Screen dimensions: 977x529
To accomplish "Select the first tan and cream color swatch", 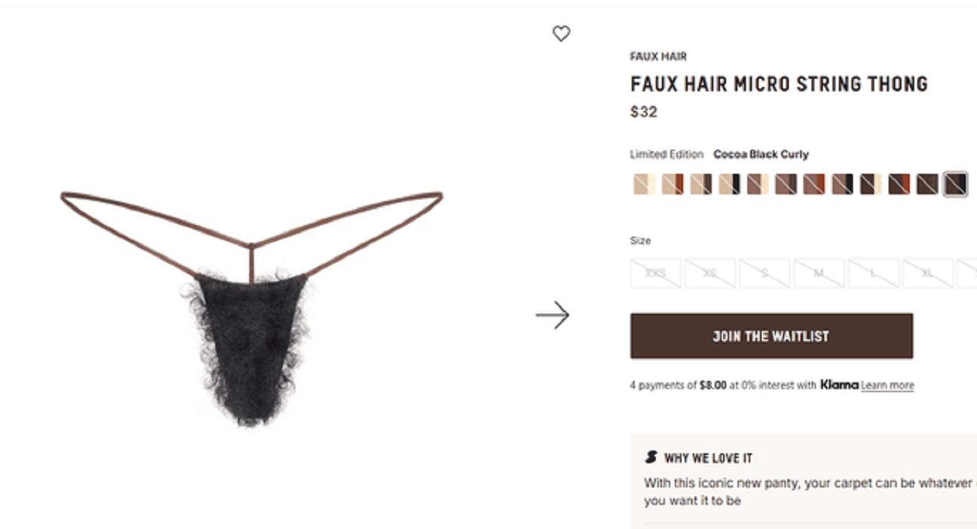I will 644,184.
